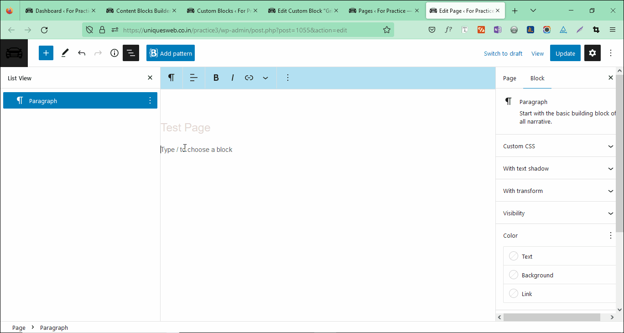Click the crop screenshot extension icon

point(596,30)
